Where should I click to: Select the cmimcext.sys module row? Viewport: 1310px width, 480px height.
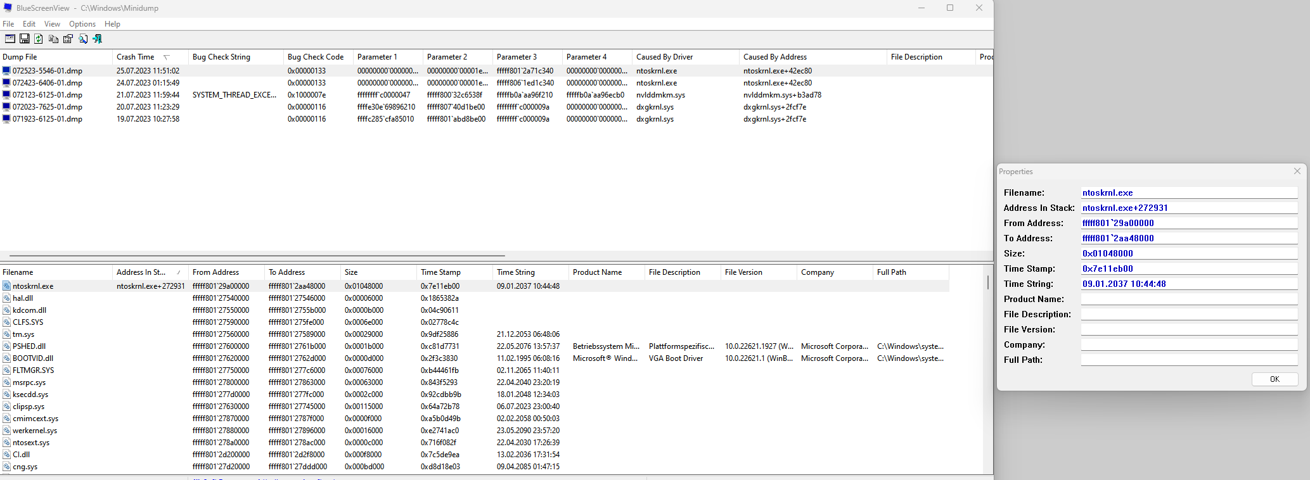(475, 419)
